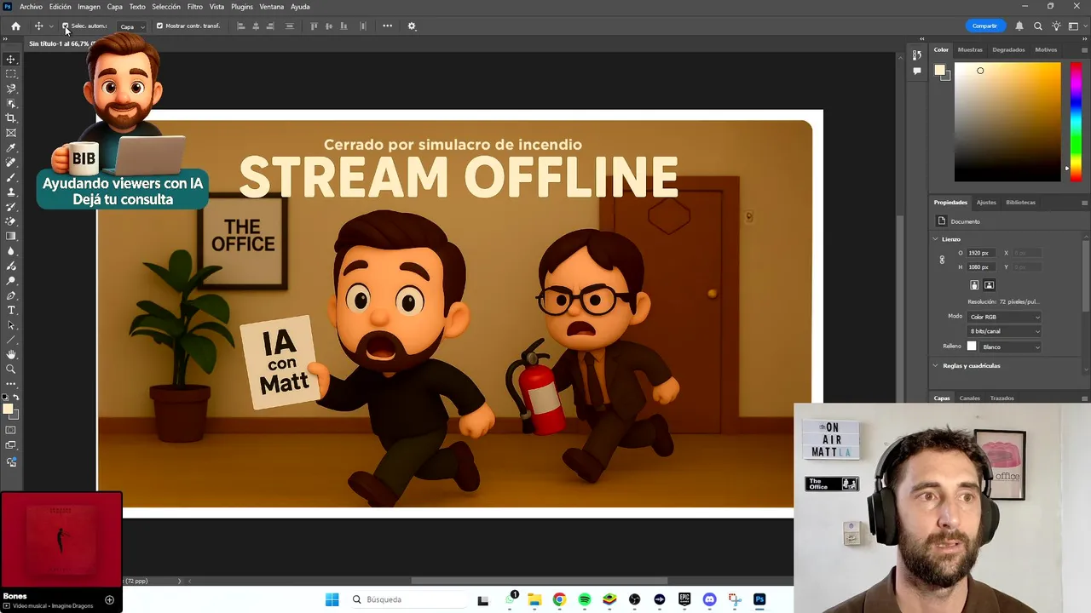Image resolution: width=1091 pixels, height=613 pixels.
Task: Expand the Reglas y cuadrículas section
Action: point(935,365)
